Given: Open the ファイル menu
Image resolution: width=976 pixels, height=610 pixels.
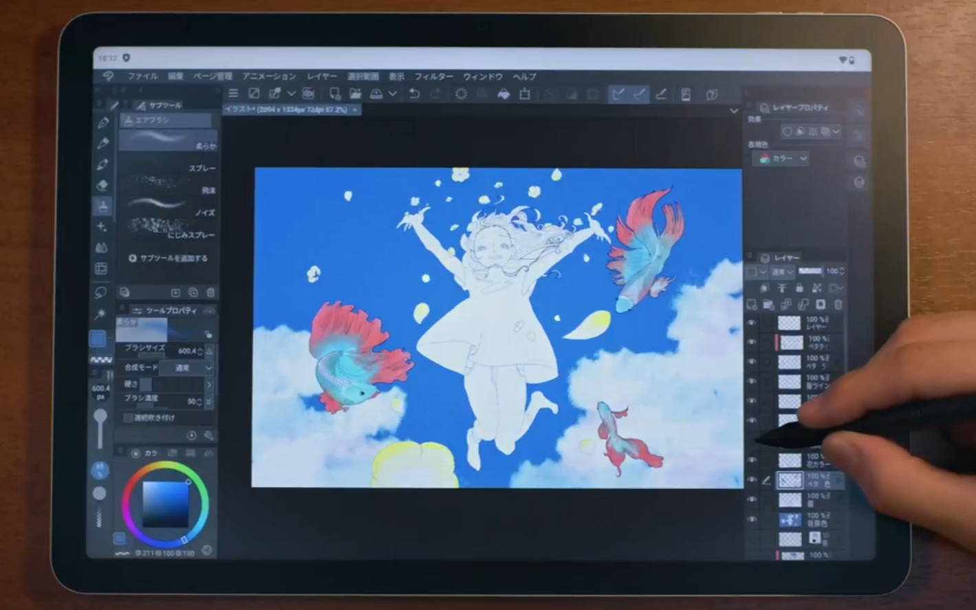Looking at the screenshot, I should point(142,76).
